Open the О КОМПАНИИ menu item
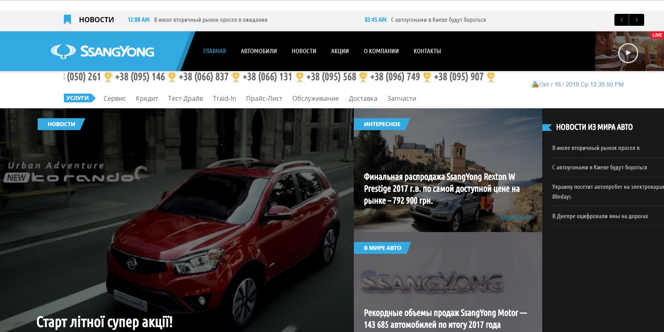The height and width of the screenshot is (332, 664). click(x=381, y=51)
